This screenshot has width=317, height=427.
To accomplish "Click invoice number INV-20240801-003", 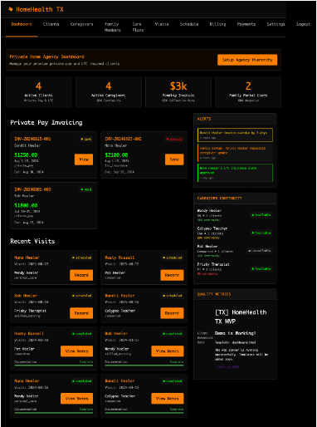I will pyautogui.click(x=32, y=189).
